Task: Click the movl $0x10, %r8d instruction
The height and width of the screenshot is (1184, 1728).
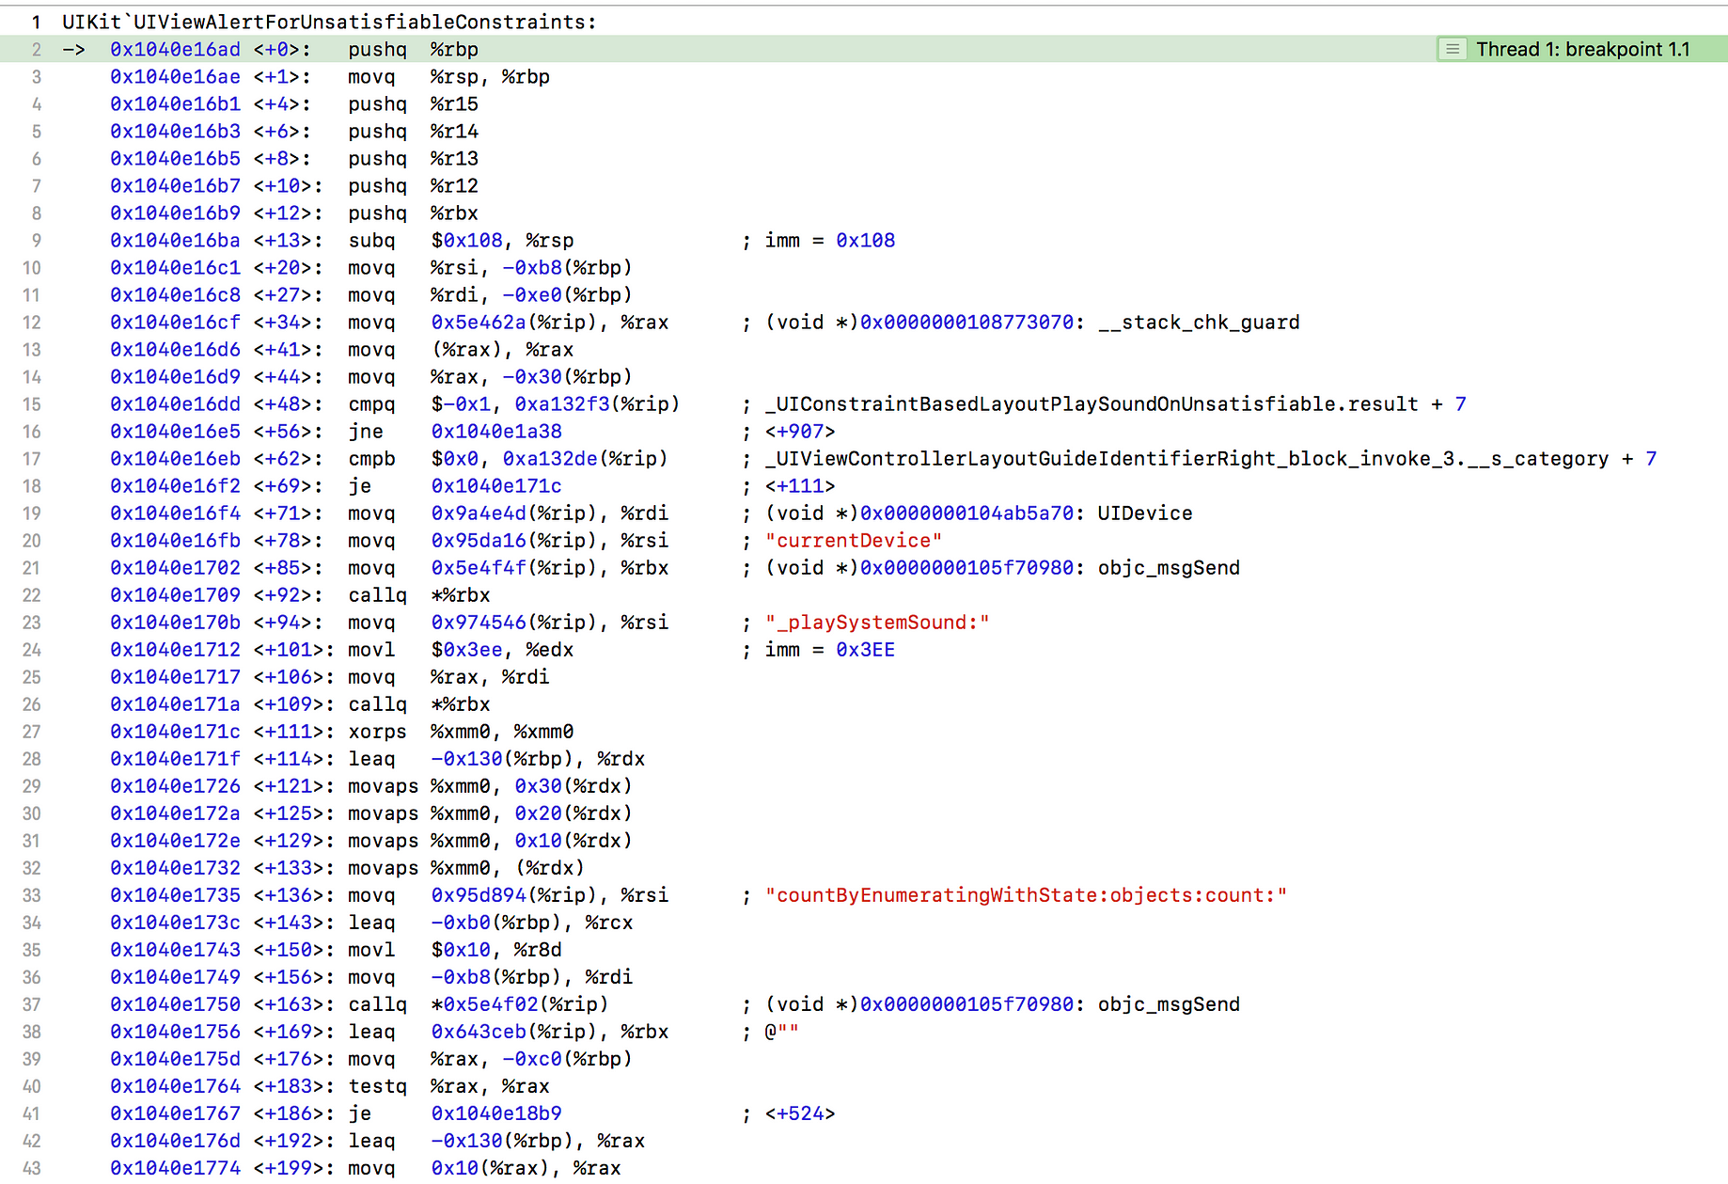Action: coord(455,950)
